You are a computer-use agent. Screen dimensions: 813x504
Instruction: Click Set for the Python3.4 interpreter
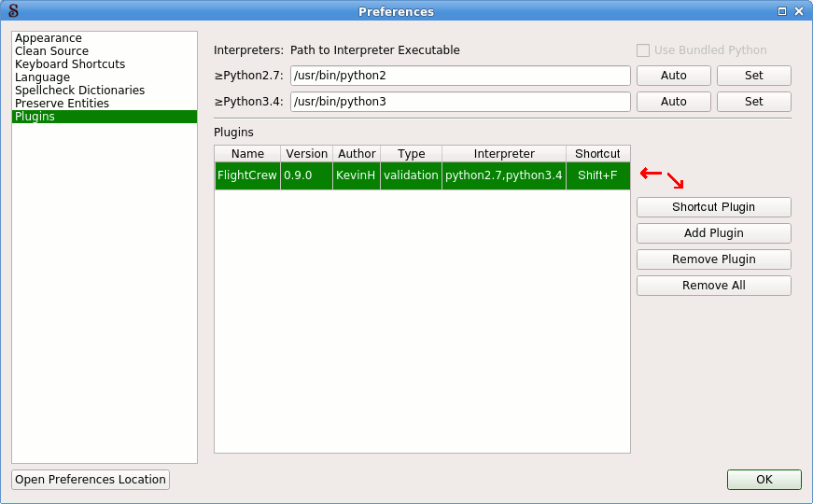(x=754, y=102)
